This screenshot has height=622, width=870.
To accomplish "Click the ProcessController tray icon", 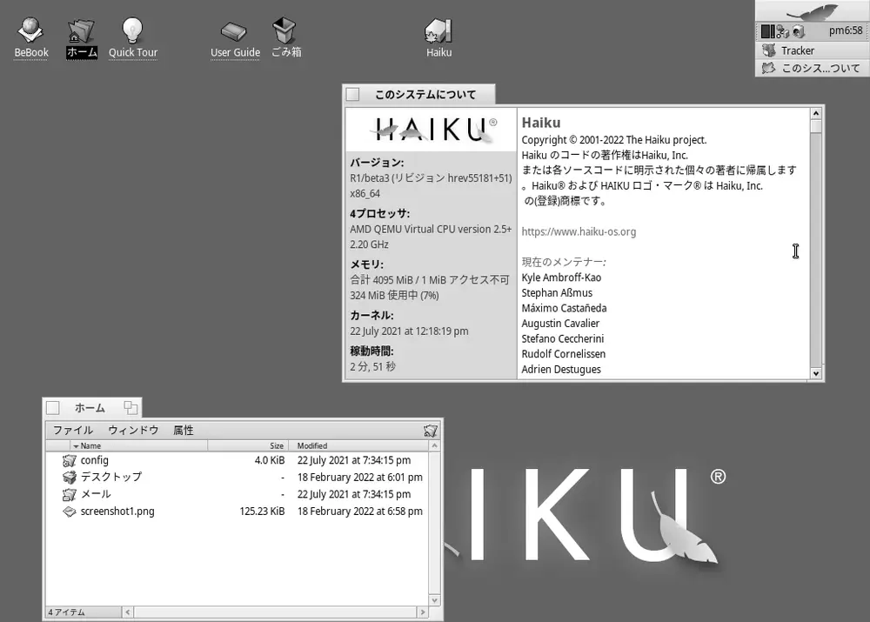I will [x=768, y=31].
